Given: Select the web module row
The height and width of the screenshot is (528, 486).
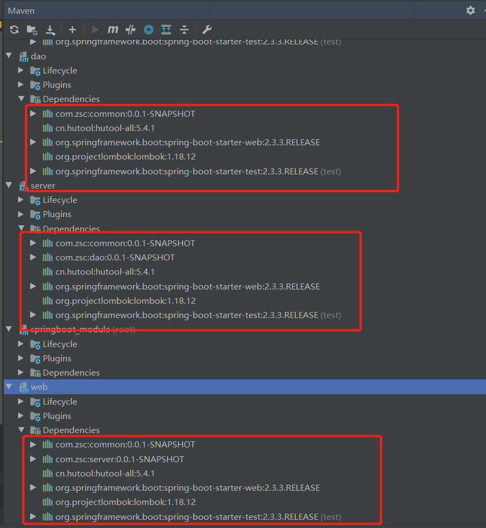Looking at the screenshot, I should tap(245, 387).
